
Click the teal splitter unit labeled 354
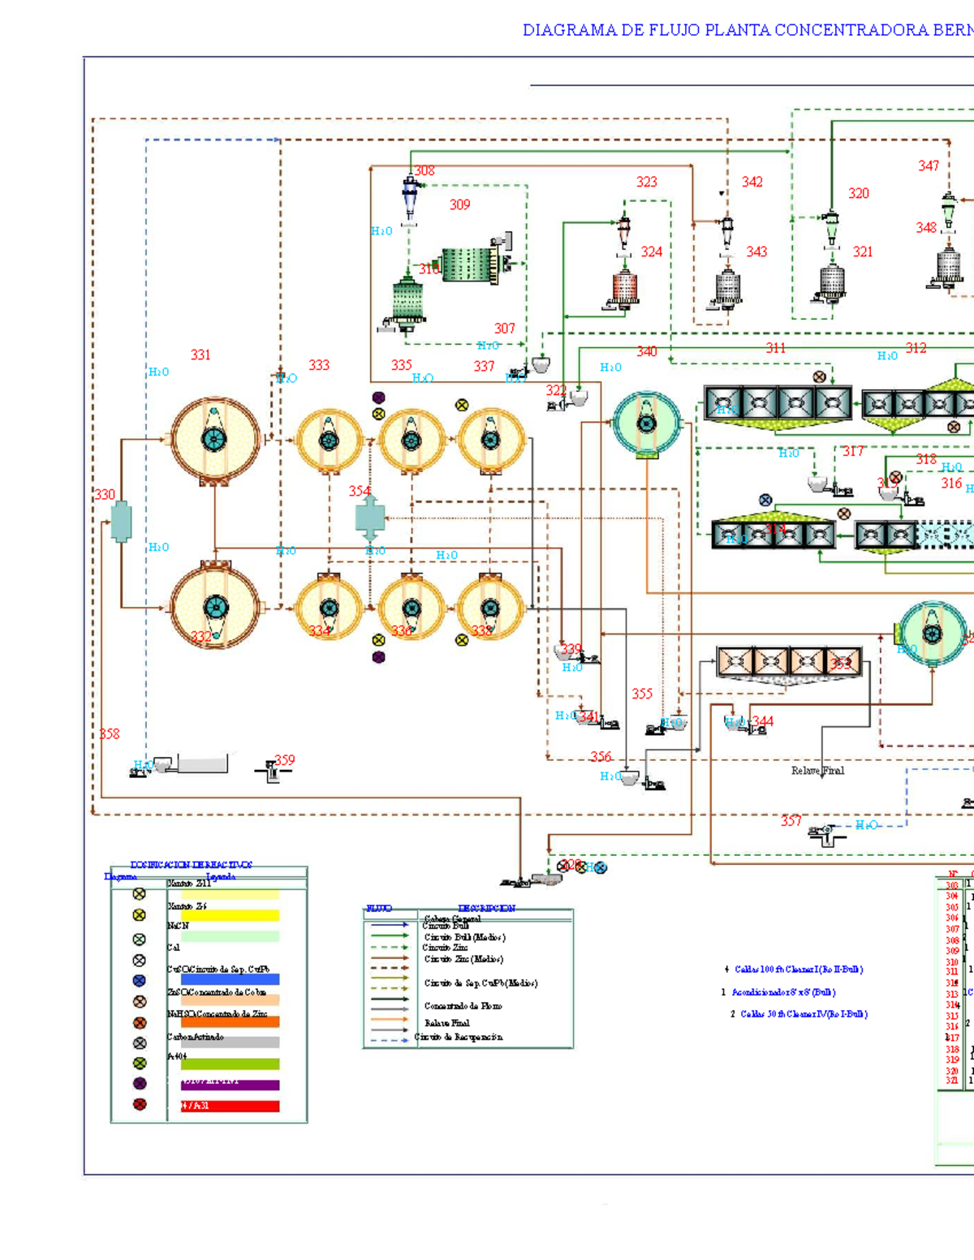click(x=370, y=517)
